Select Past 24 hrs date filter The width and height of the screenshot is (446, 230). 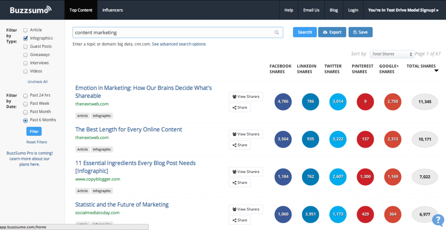coord(25,96)
